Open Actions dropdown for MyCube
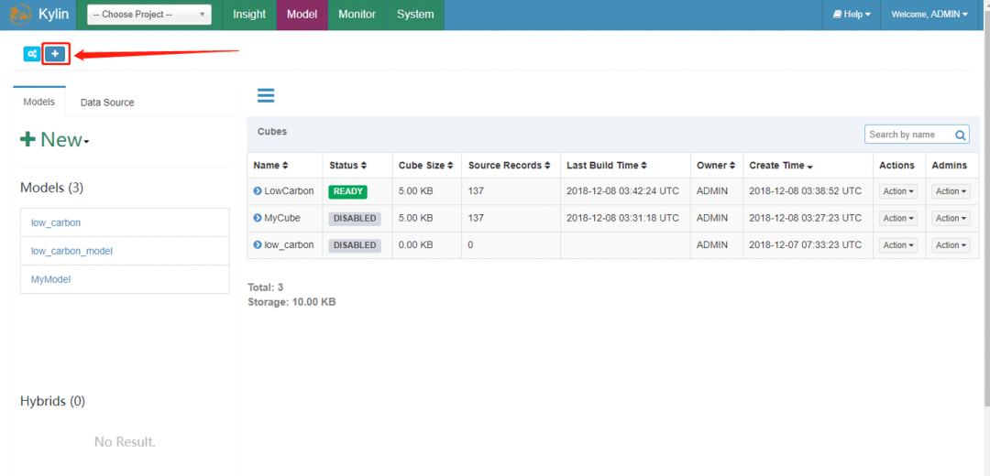990x476 pixels. click(898, 218)
